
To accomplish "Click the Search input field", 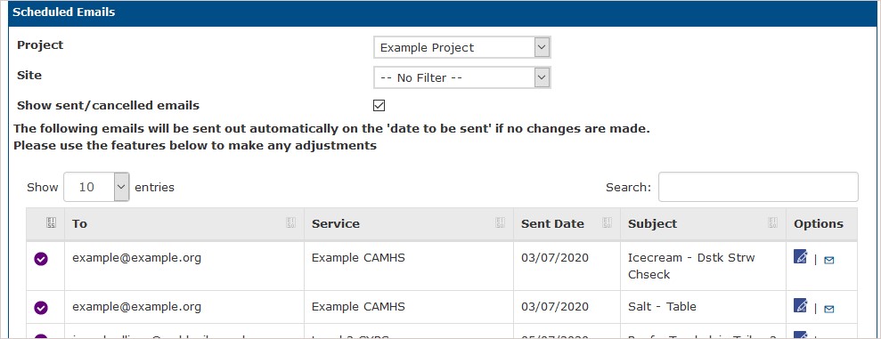I will coord(758,187).
